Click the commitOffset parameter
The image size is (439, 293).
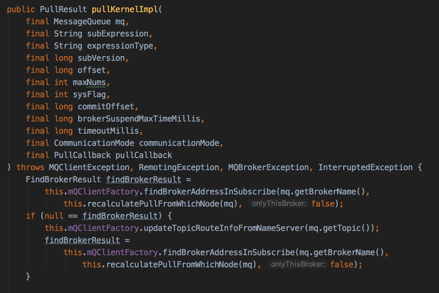pos(106,107)
